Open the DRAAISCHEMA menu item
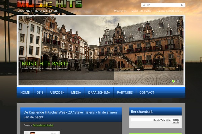 [x=99, y=92]
